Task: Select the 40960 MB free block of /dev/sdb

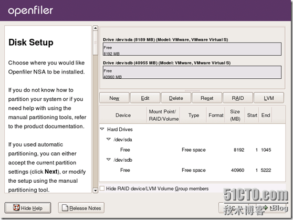Action: (192, 72)
